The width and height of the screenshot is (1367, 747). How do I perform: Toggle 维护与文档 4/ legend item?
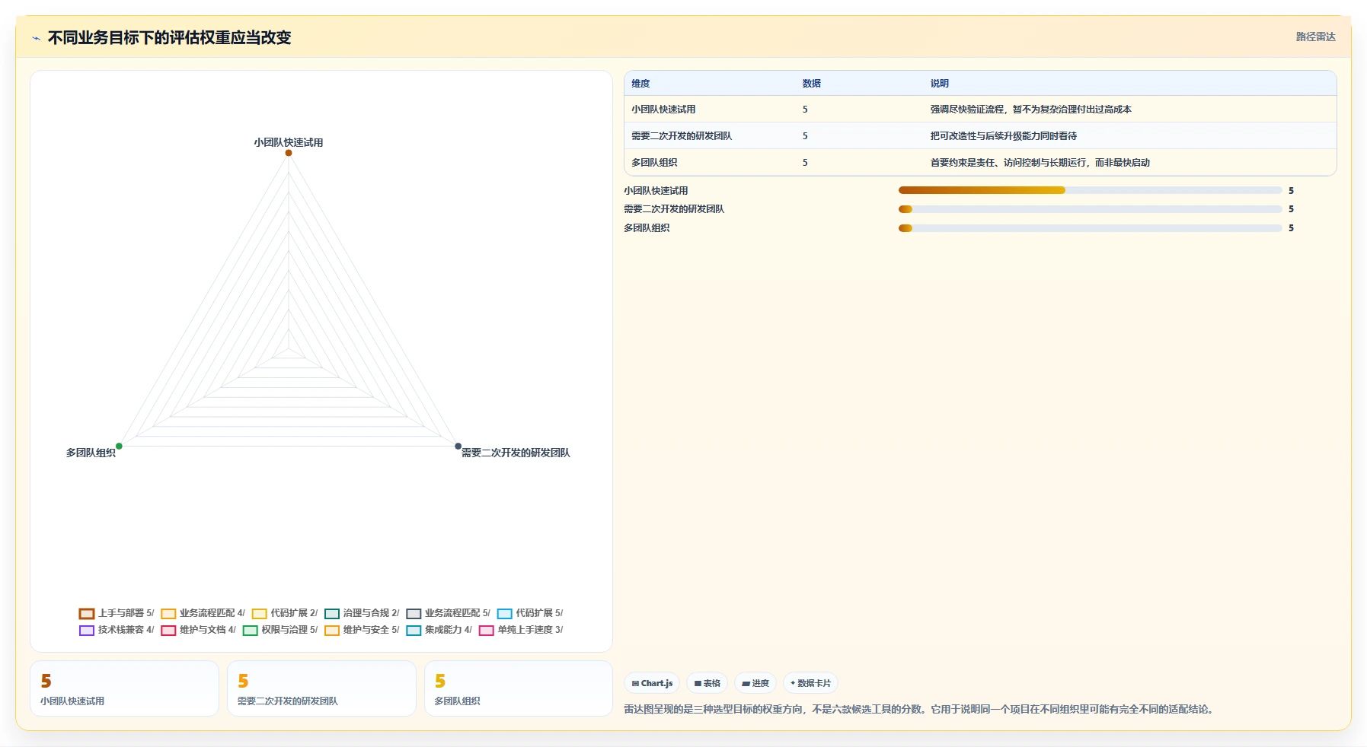click(x=198, y=630)
